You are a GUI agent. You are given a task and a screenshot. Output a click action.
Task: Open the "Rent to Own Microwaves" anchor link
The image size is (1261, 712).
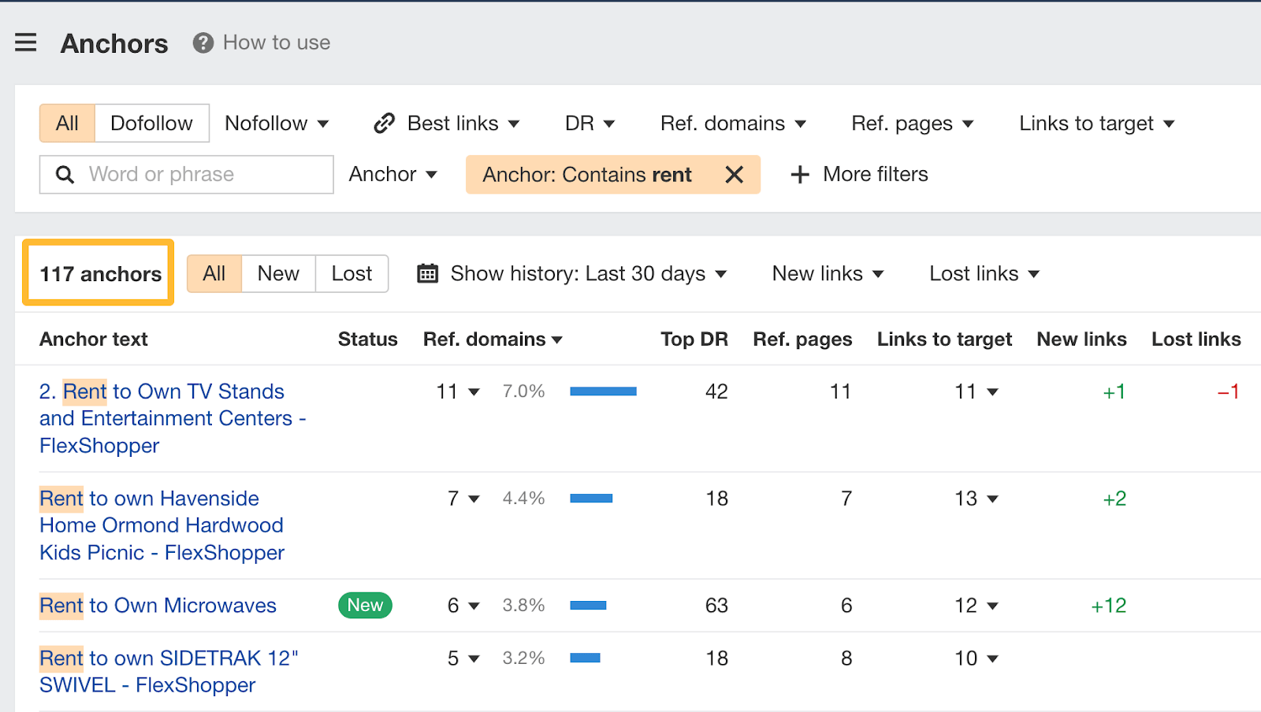point(157,605)
